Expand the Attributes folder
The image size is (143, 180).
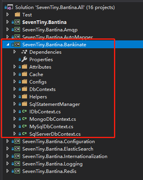point(14,67)
